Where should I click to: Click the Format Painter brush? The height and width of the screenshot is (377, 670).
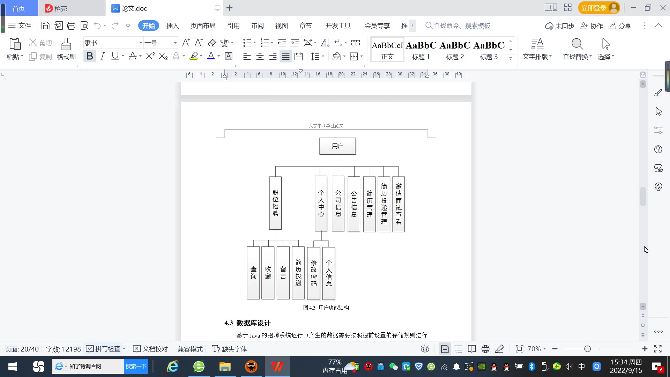pyautogui.click(x=66, y=49)
